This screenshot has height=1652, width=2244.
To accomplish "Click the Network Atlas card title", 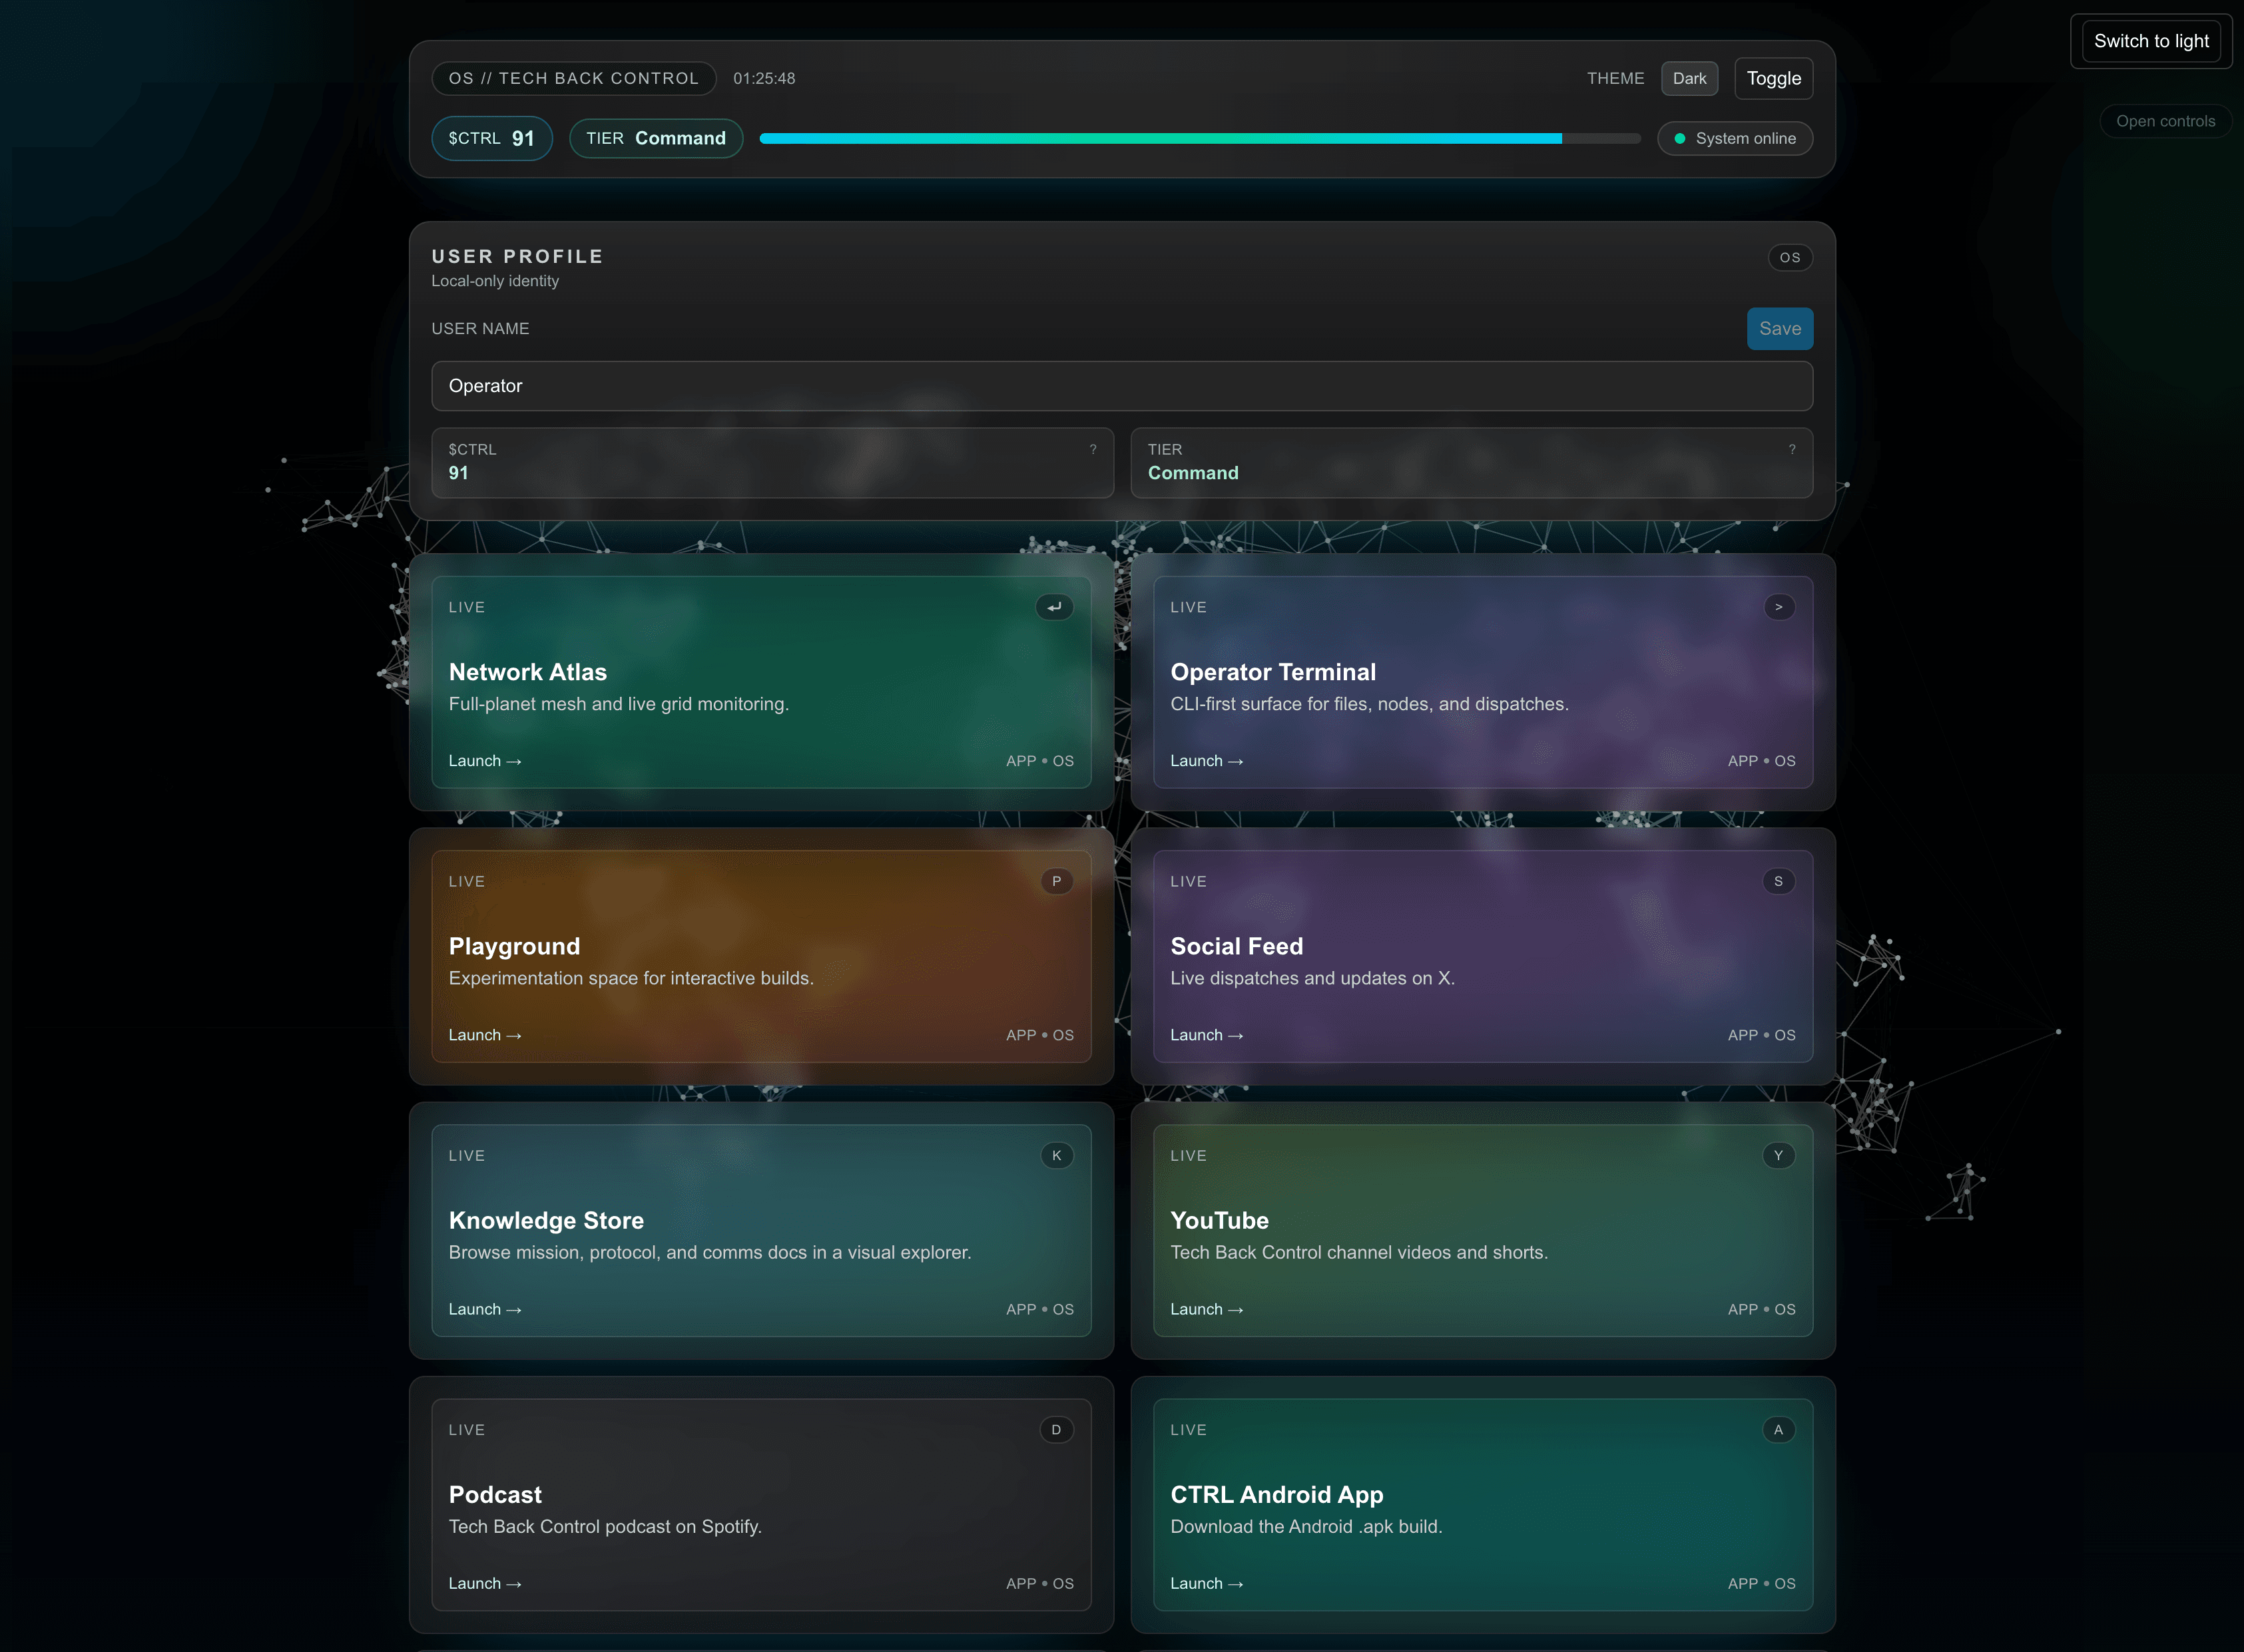I will coord(527,672).
